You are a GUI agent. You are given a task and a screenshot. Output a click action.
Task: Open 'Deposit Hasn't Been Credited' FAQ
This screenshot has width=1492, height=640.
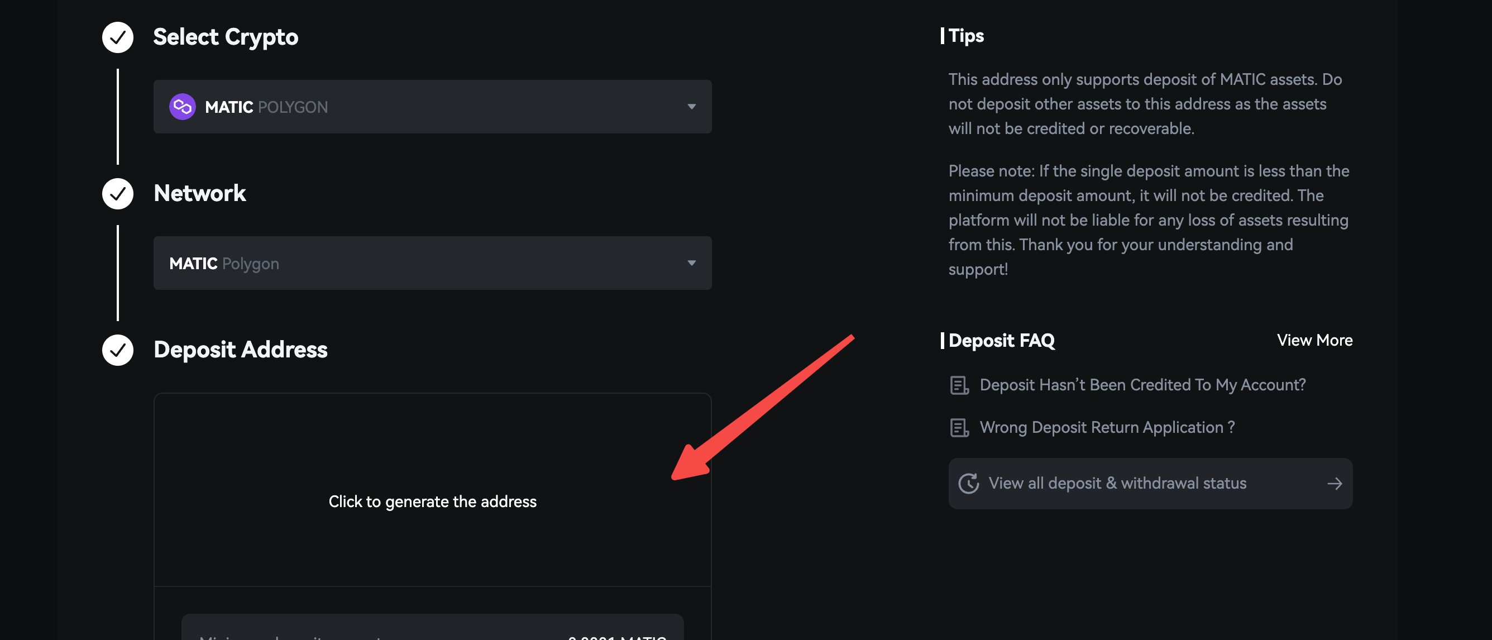tap(1142, 385)
